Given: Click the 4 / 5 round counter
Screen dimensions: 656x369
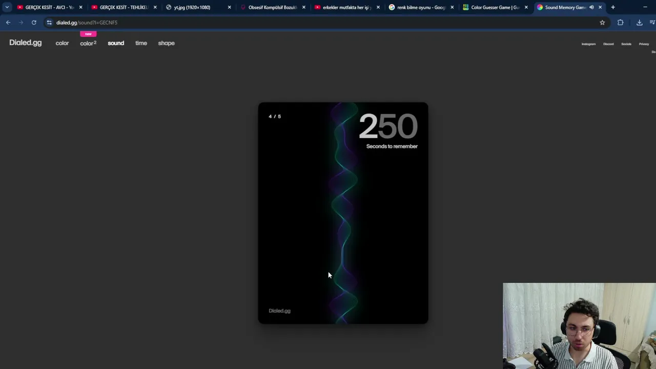Looking at the screenshot, I should [x=275, y=116].
